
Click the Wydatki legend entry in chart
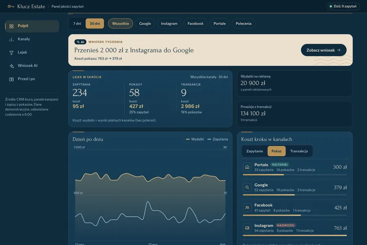coord(195,139)
